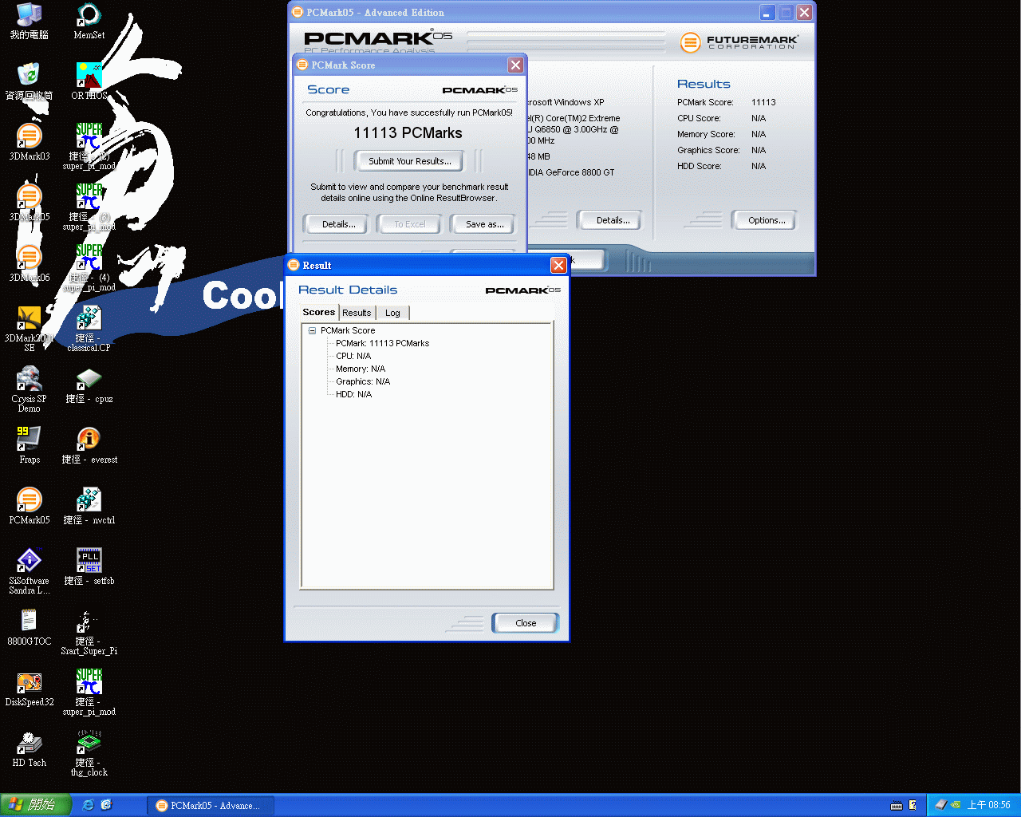This screenshot has height=817, width=1021.
Task: Click Submit Your Results button
Action: (410, 161)
